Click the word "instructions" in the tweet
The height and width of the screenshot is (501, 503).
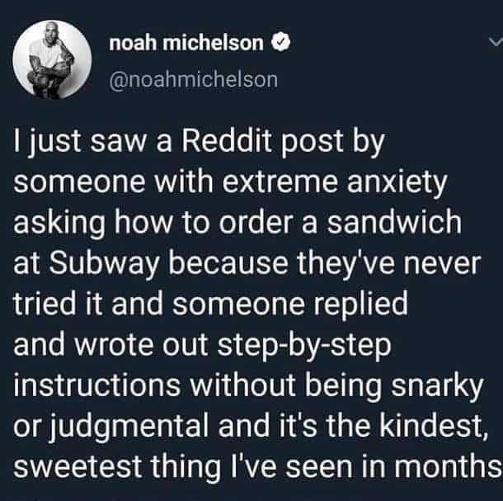click(x=96, y=385)
